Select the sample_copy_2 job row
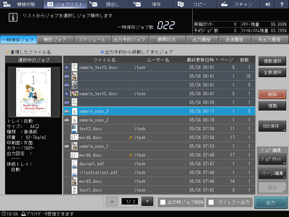Screen dimensions: 289x217 pyautogui.click(x=159, y=120)
